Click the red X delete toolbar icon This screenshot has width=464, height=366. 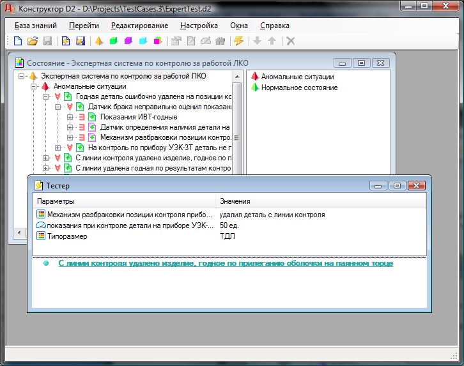(x=291, y=42)
